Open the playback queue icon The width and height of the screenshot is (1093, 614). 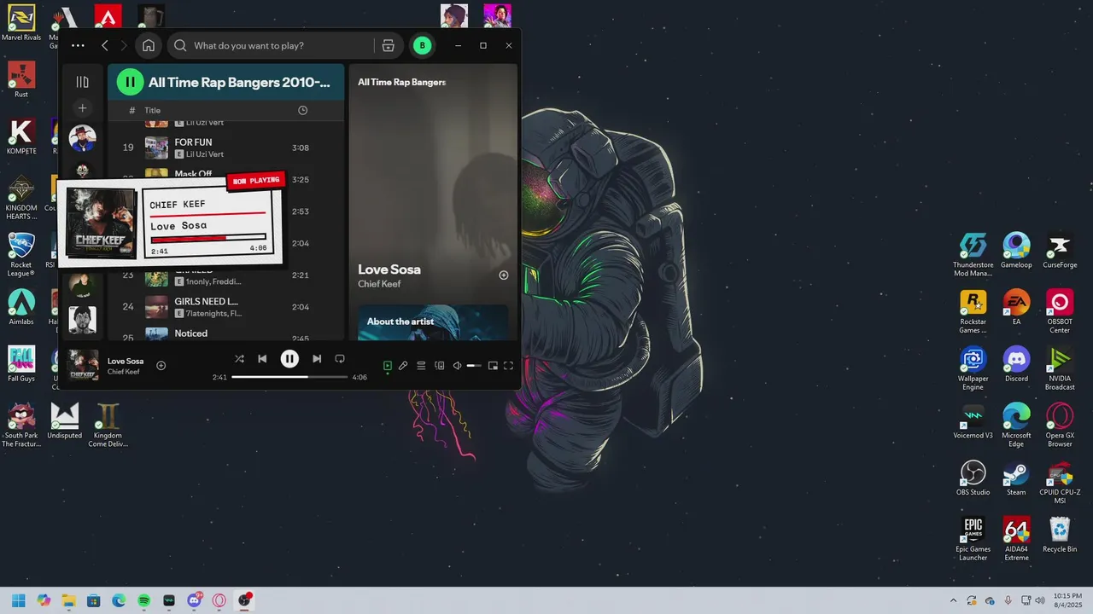421,365
